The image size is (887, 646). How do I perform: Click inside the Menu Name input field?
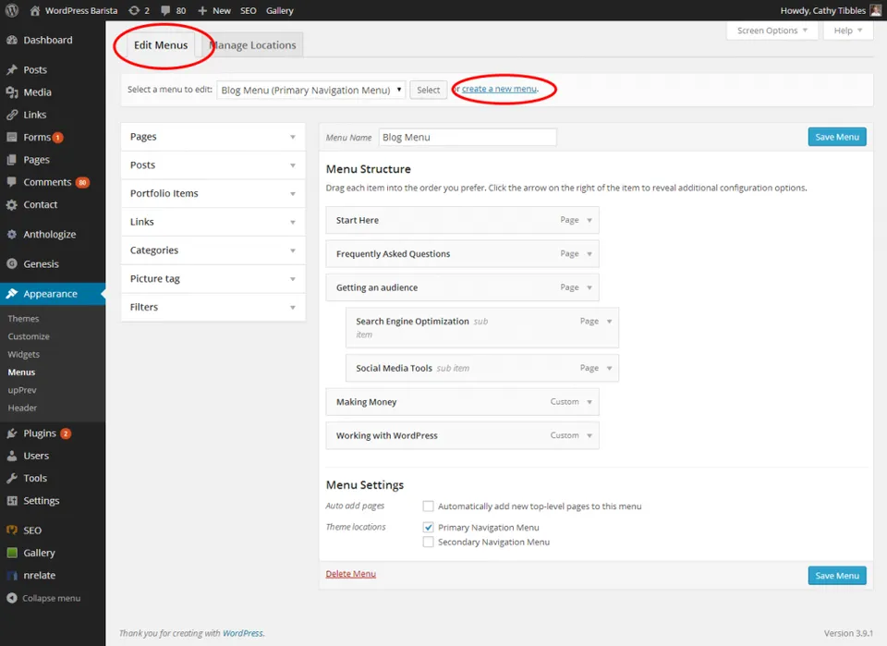467,136
